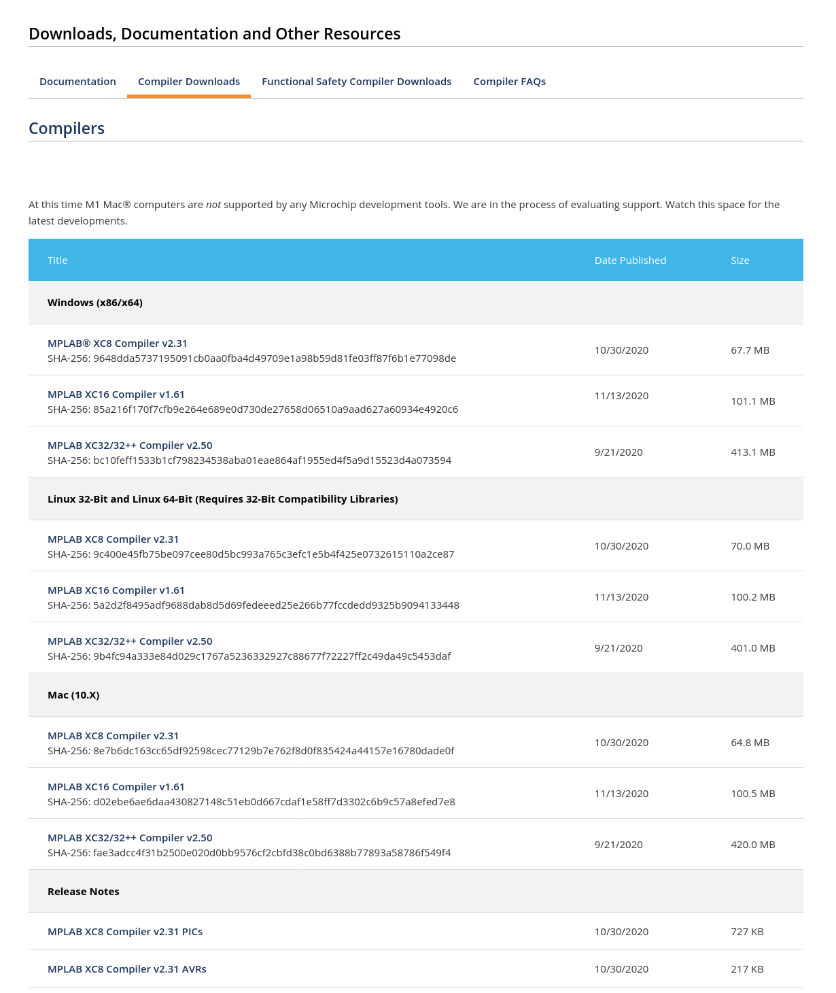Download MPLAB XC8 Compiler v2.31 for Windows
836x993 pixels.
click(x=117, y=343)
